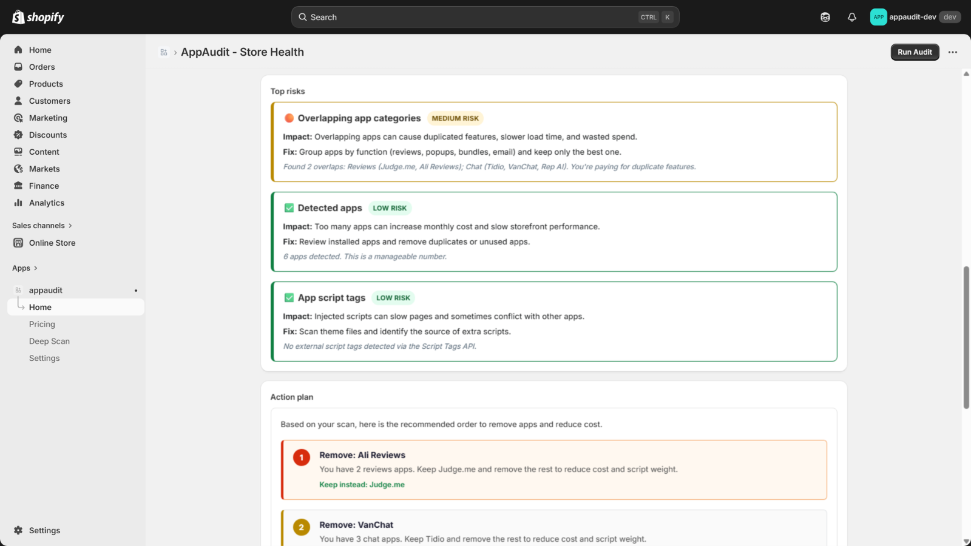Click the LOW RISK badge beside Detected apps

click(390, 208)
